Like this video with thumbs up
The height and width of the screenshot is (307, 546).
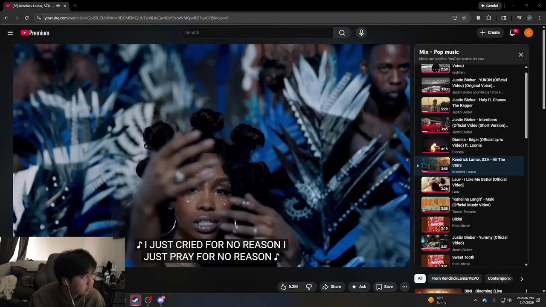tap(289, 287)
